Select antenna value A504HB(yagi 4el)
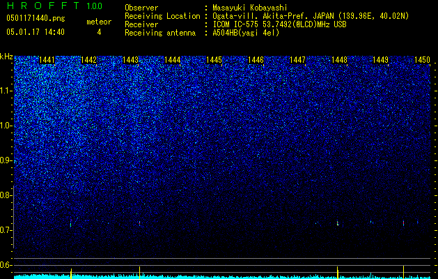Screen dimensions: 438x279 pyautogui.click(x=246, y=33)
